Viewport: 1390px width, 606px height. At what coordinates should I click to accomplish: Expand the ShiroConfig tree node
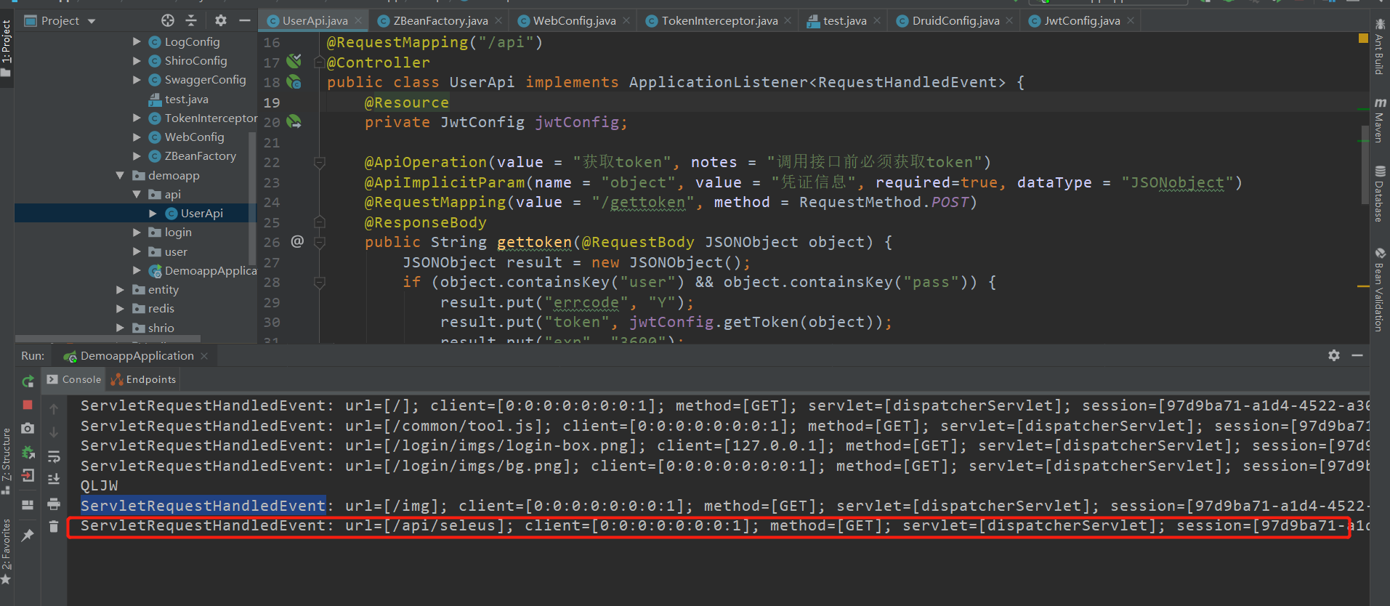137,61
